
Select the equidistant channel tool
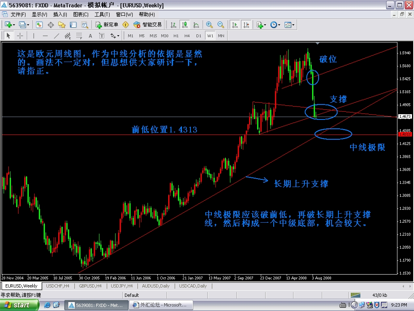click(68, 36)
